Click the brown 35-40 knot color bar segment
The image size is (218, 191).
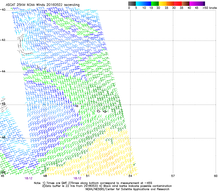[186, 4]
